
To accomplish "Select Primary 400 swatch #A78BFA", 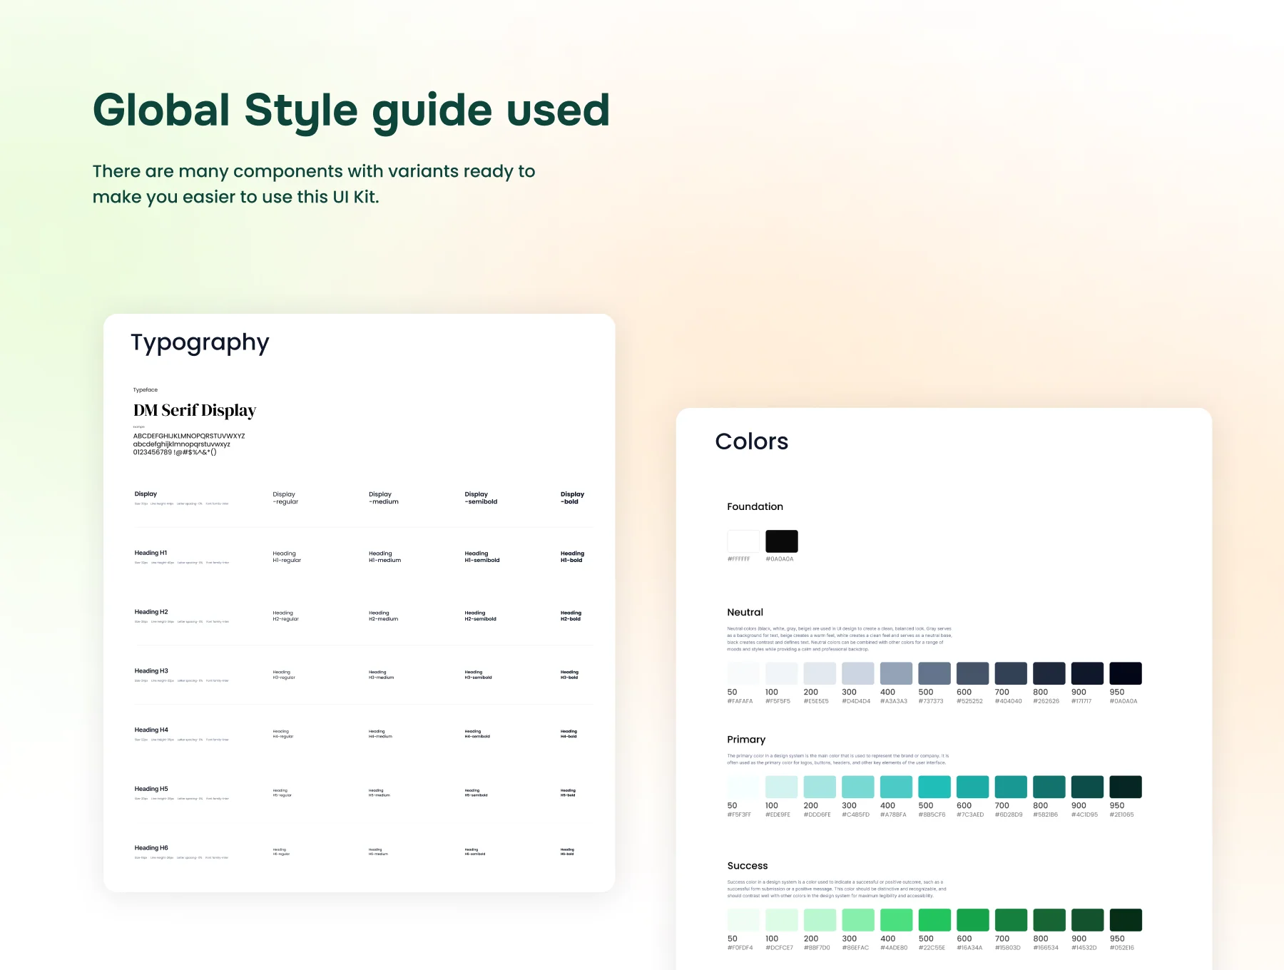I will (896, 787).
